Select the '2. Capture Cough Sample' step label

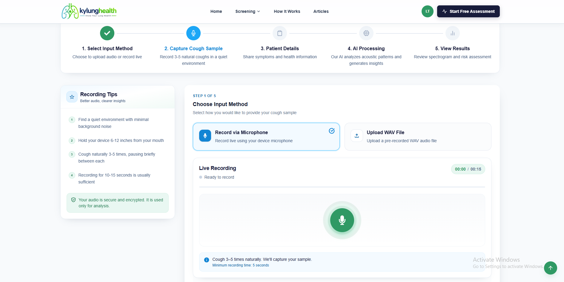(x=193, y=48)
